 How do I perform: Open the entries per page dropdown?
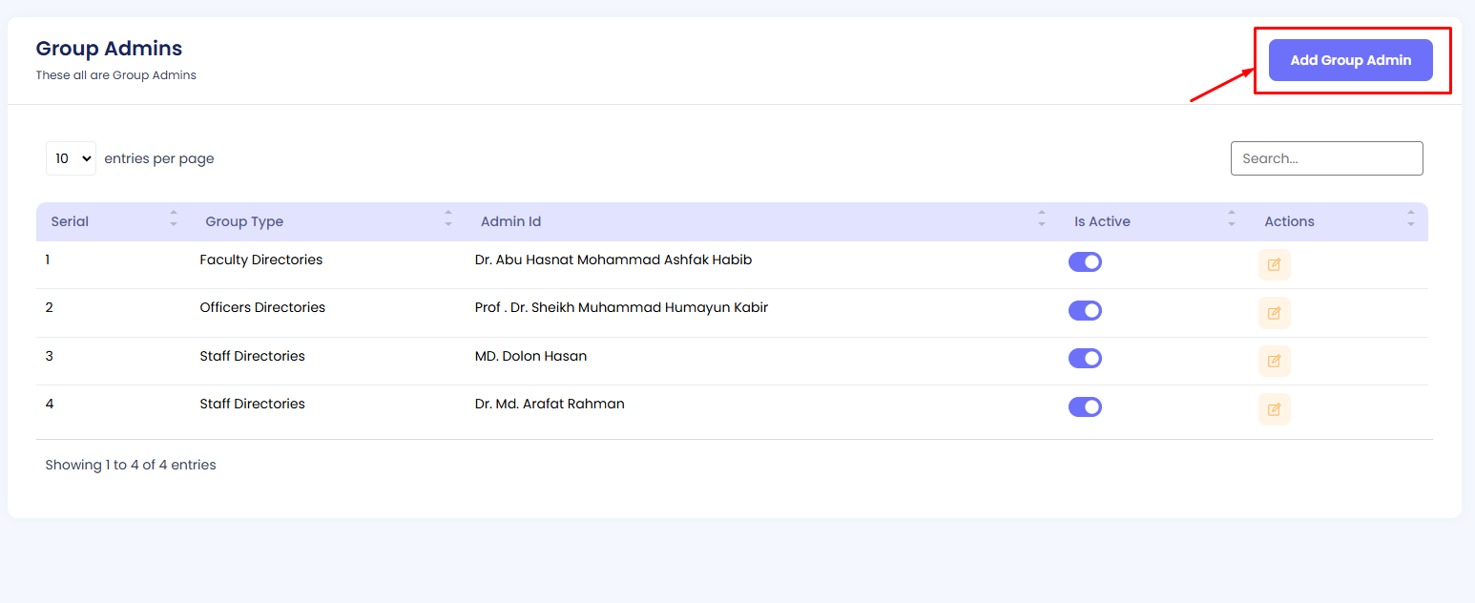tap(71, 158)
